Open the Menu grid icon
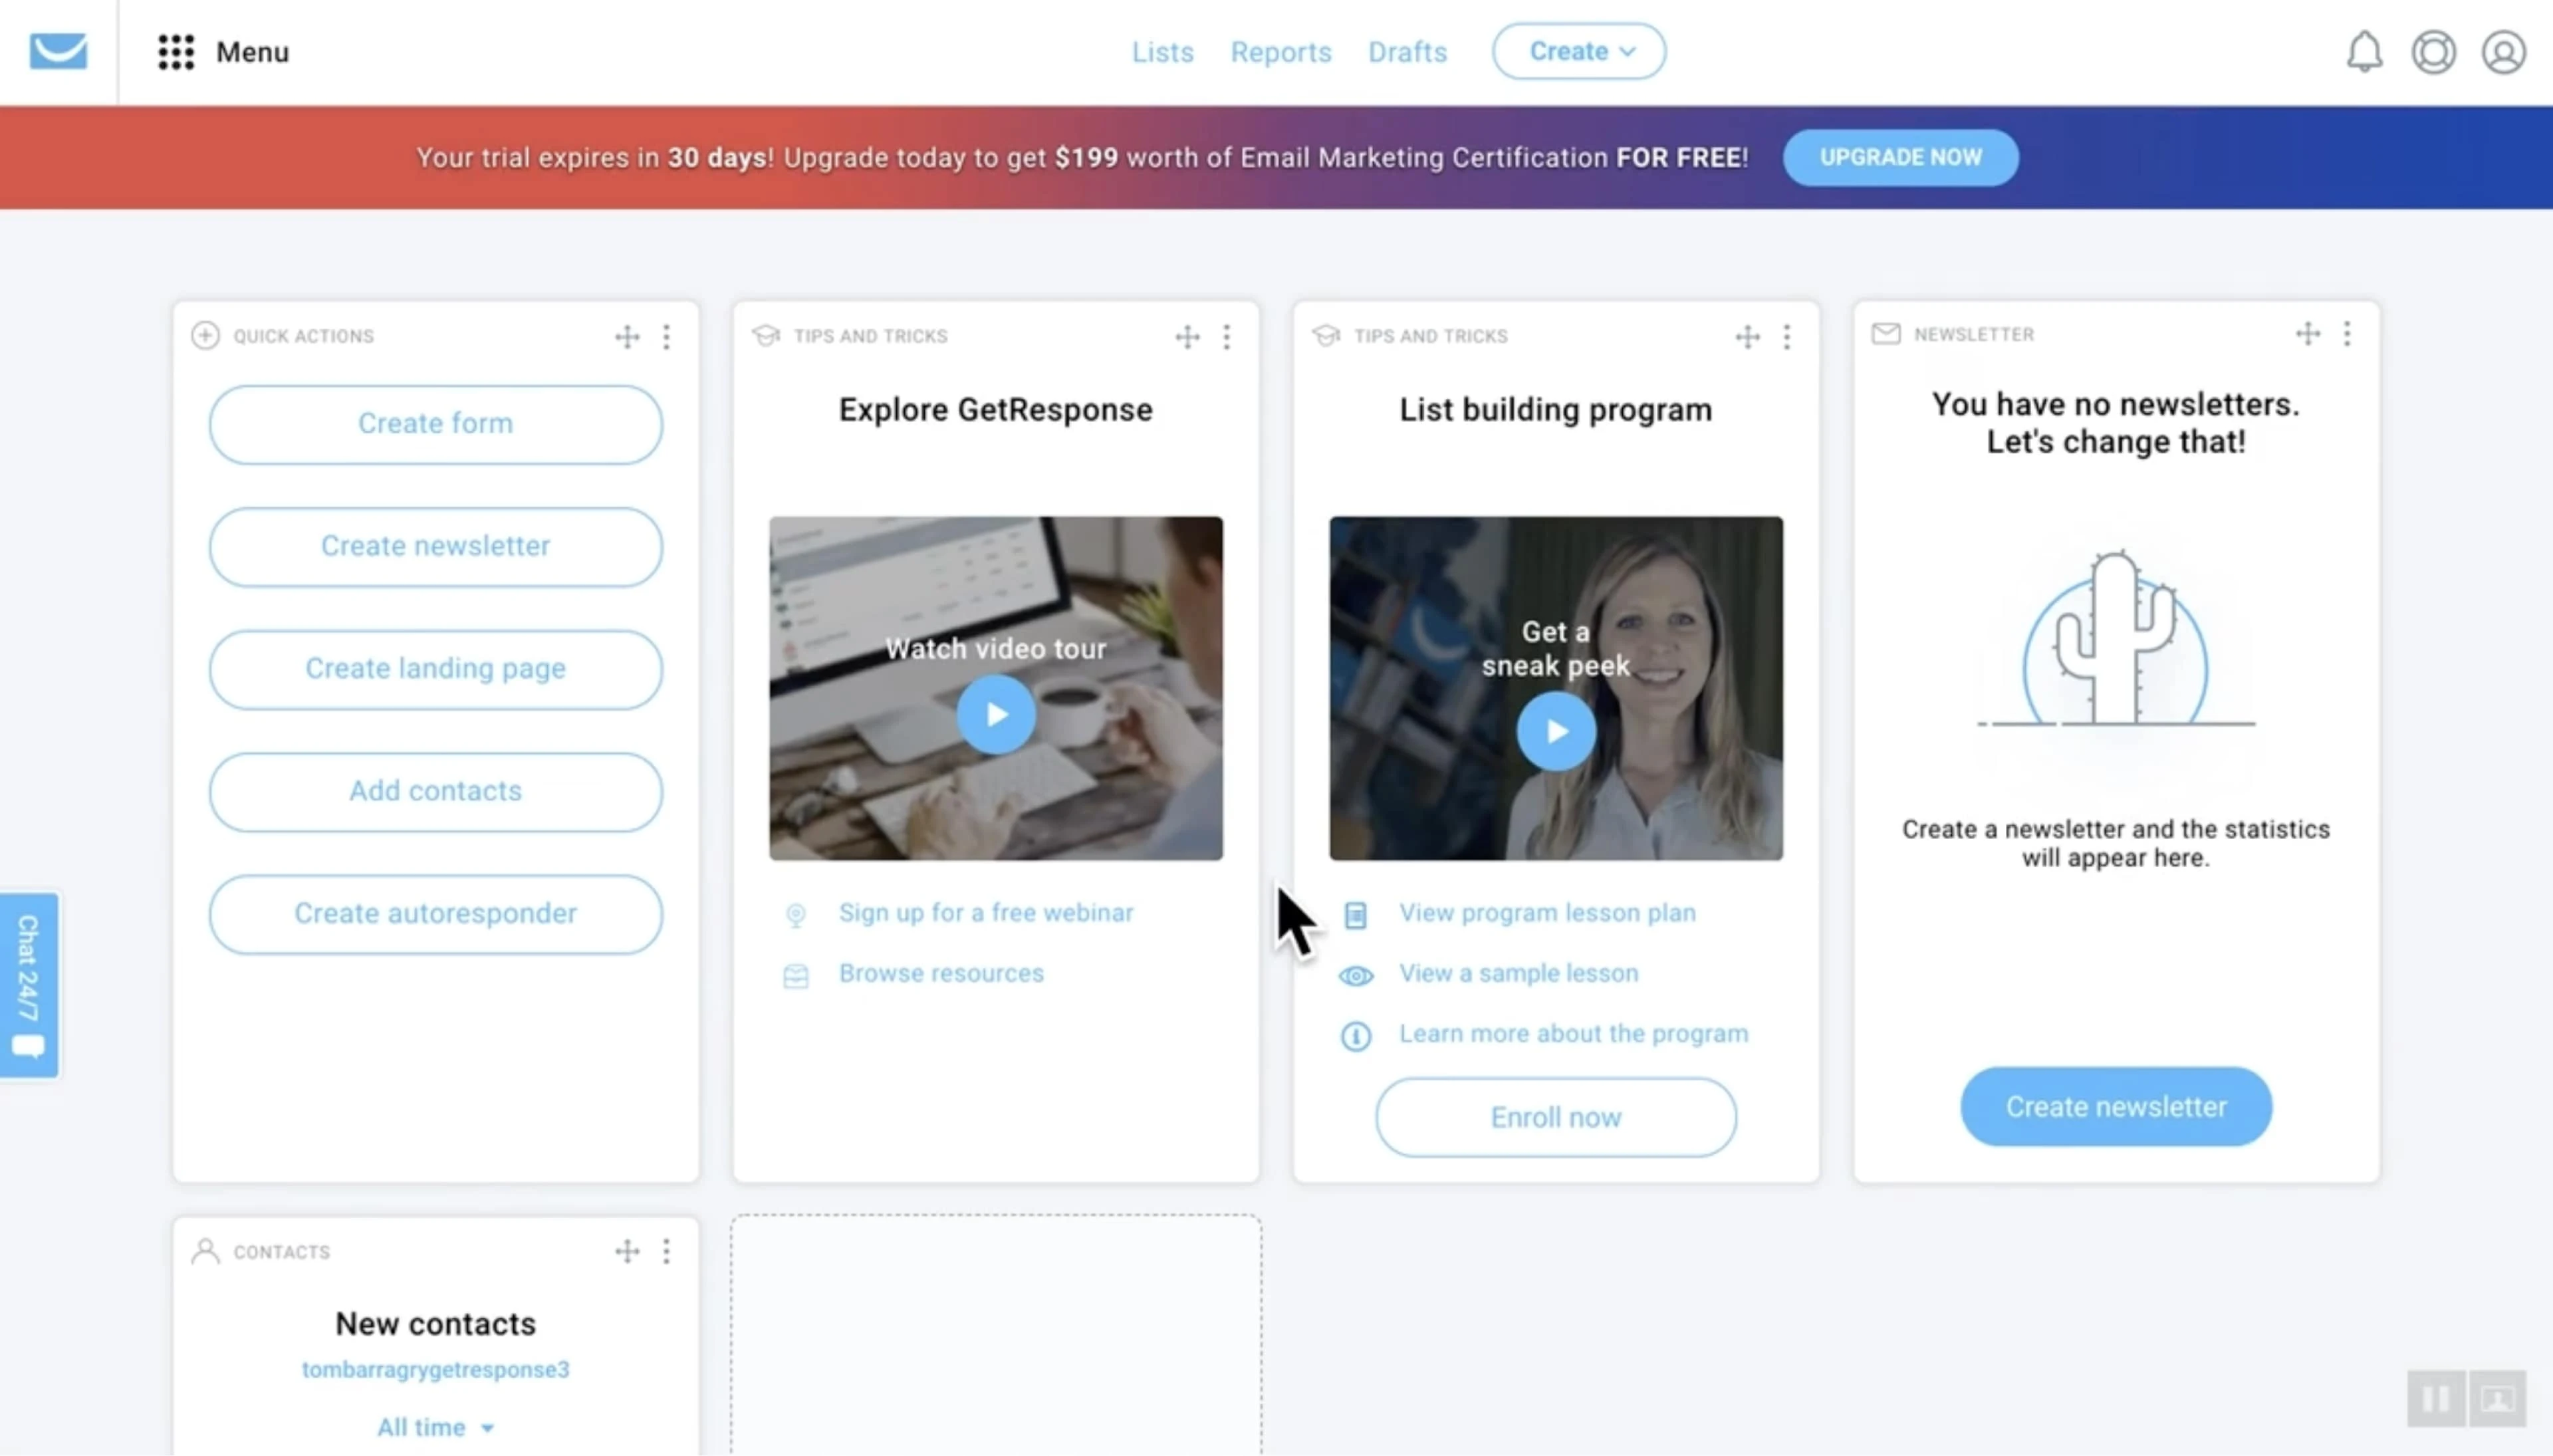Viewport: 2553px width, 1456px height. point(176,52)
